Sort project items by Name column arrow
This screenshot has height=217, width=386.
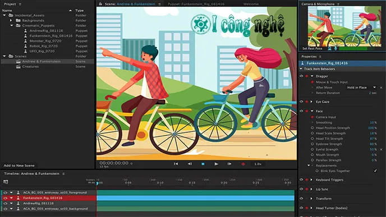coord(70,11)
